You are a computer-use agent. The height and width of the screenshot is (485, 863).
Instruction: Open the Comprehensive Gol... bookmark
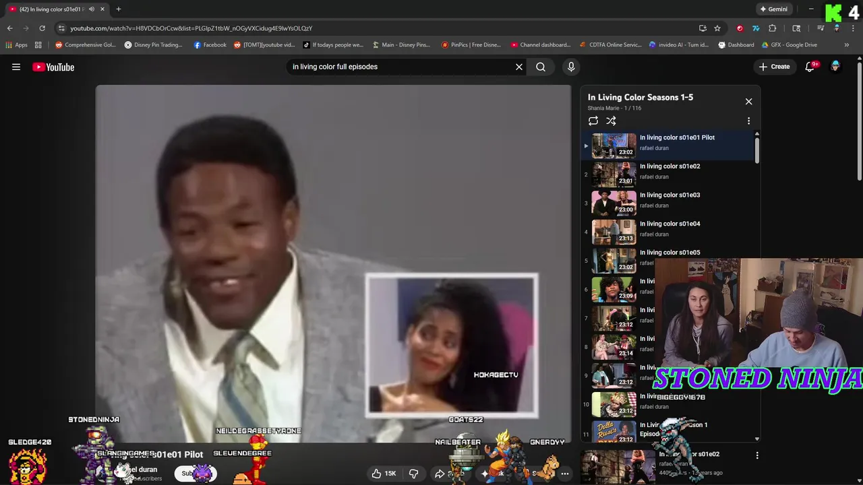point(86,45)
